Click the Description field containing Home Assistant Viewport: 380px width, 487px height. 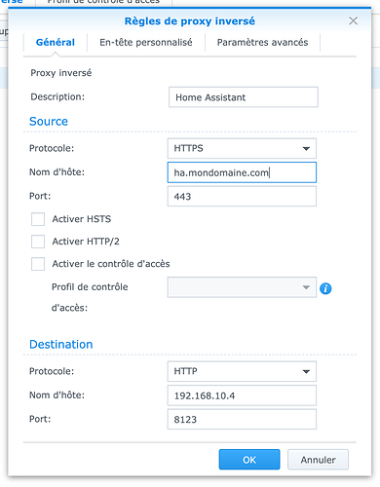pos(244,97)
